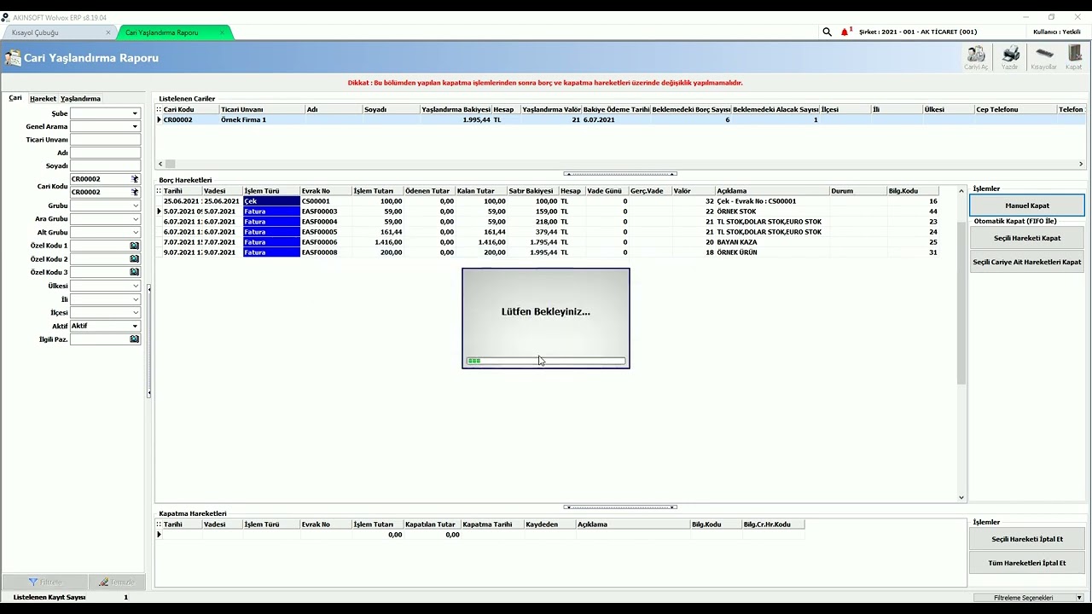This screenshot has height=614, width=1092.
Task: Click the Lütfen Bekleyiniz progress bar
Action: click(546, 361)
